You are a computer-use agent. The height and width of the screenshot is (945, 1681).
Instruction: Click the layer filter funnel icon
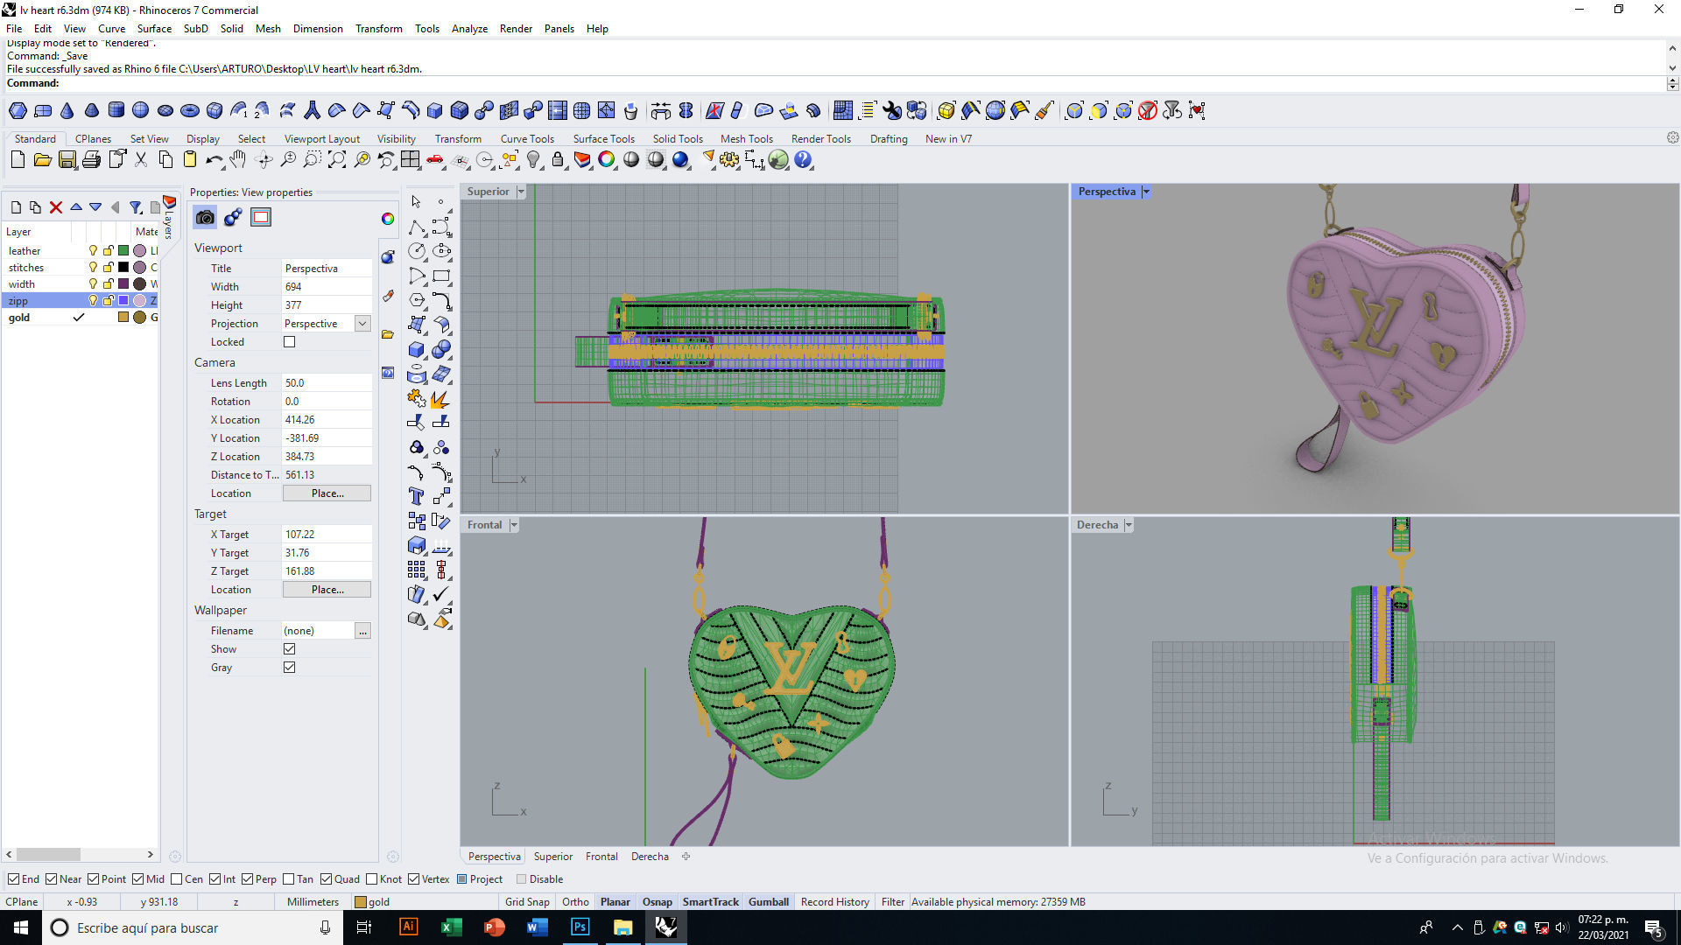point(136,207)
